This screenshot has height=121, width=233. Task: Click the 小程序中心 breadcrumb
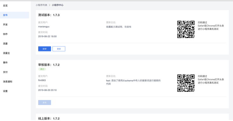pyautogui.click(x=58, y=5)
